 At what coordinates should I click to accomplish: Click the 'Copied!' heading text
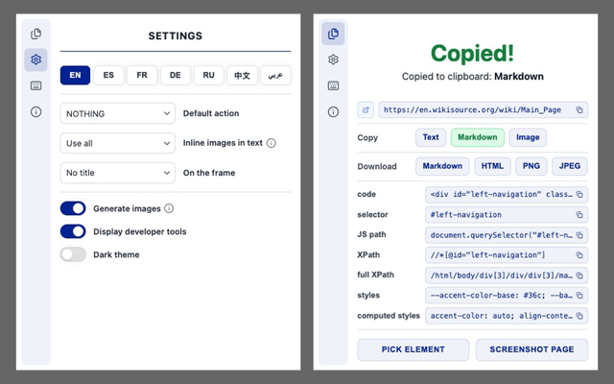(x=472, y=54)
